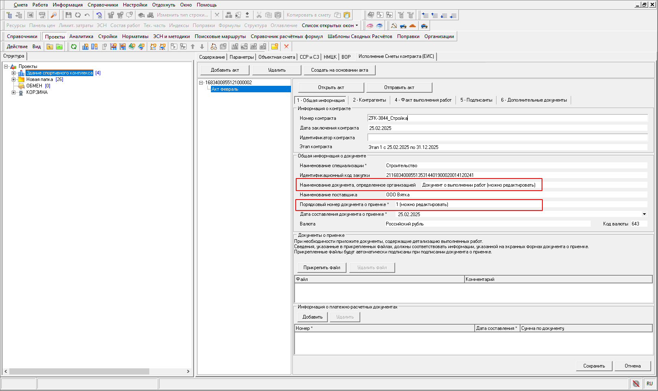Click the magnifier search icon in toolbar
The height and width of the screenshot is (391, 658).
point(54,15)
